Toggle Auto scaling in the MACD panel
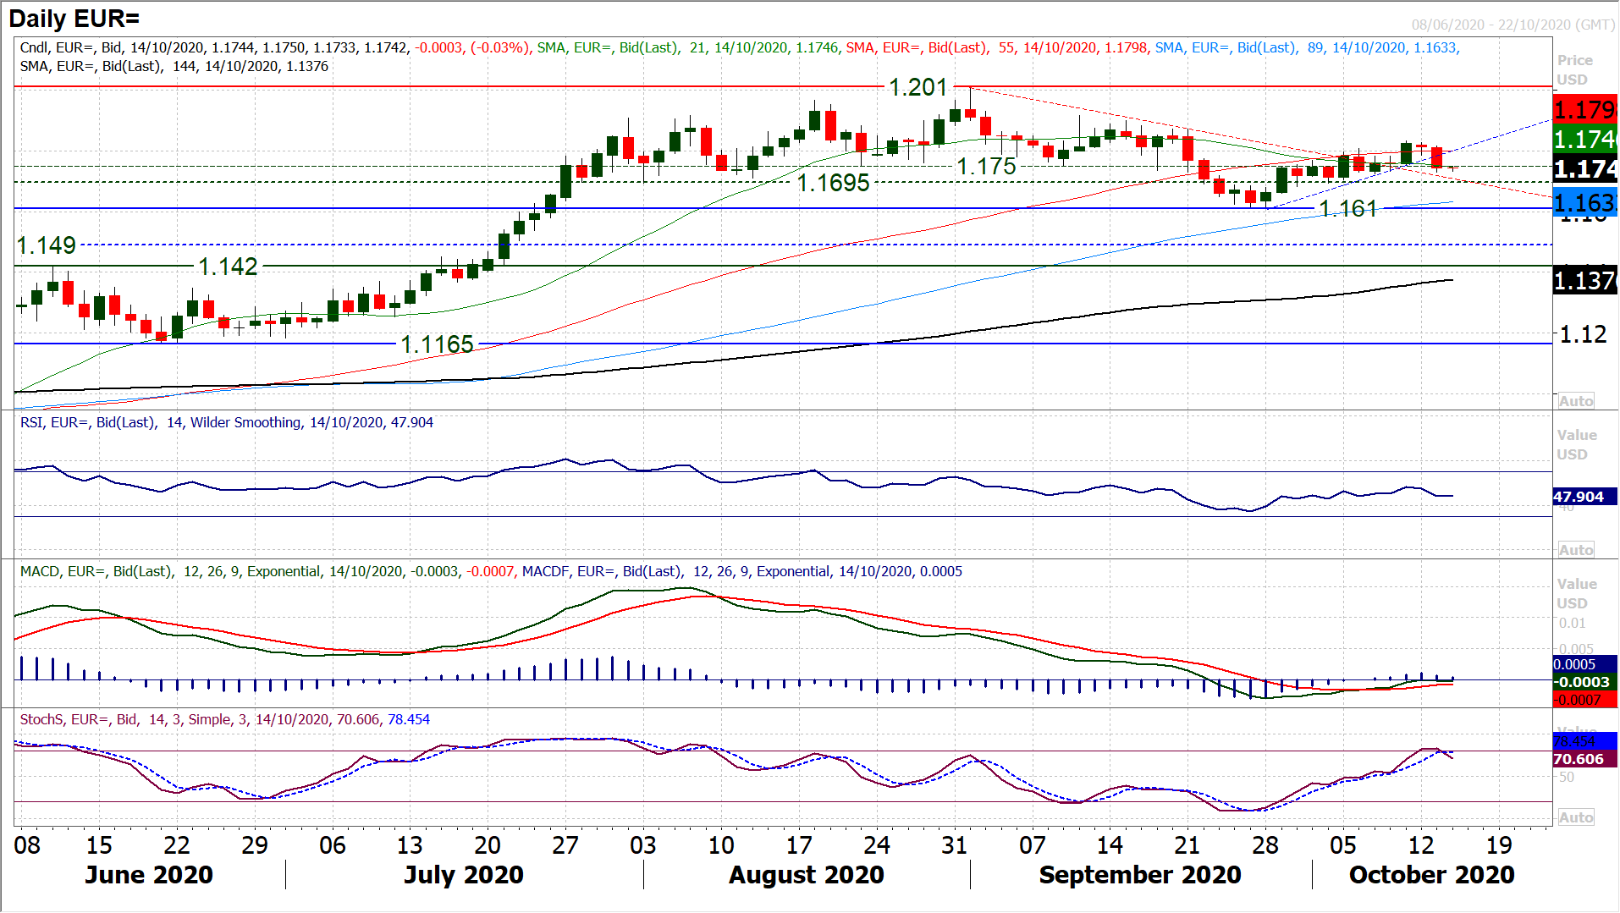The image size is (1620, 913). (1575, 550)
